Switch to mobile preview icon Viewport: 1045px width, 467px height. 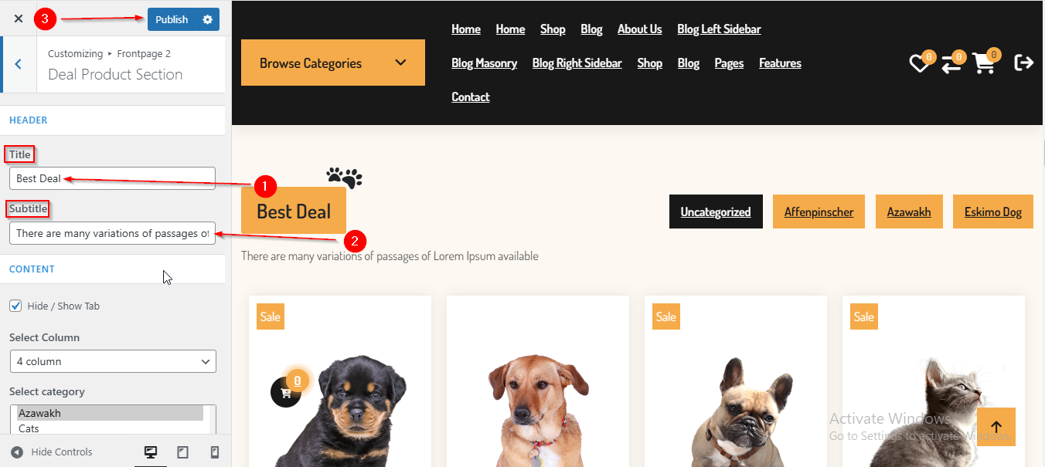pos(215,452)
